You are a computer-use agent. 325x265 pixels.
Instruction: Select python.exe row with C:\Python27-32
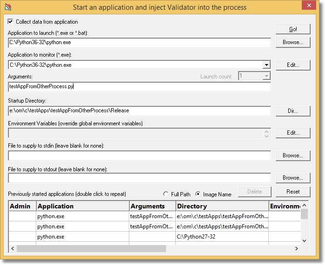click(155, 236)
